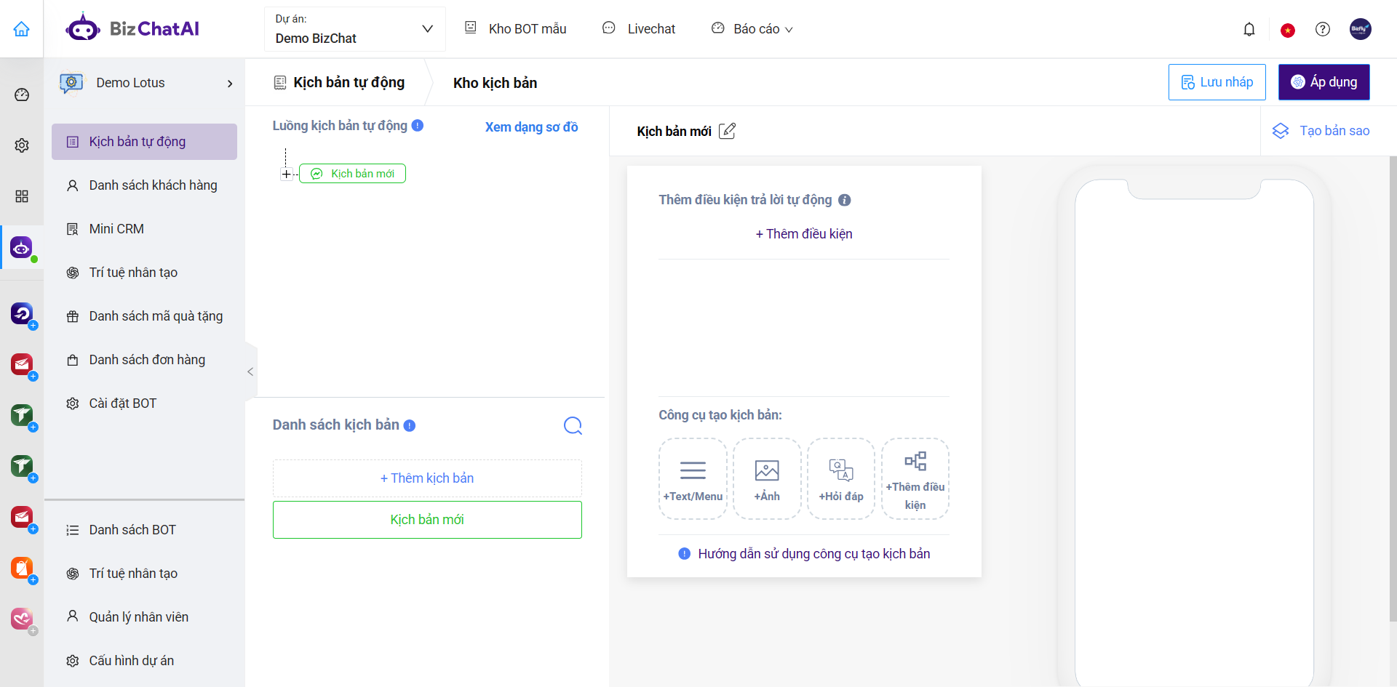
Task: Click the search icon in Danh sách kịch bản
Action: pos(573,425)
